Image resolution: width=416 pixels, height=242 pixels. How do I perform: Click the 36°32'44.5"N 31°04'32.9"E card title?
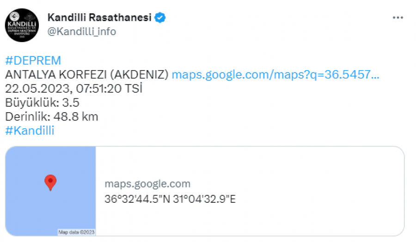[170, 200]
